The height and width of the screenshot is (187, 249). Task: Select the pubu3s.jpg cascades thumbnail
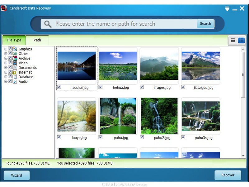coord(200,116)
